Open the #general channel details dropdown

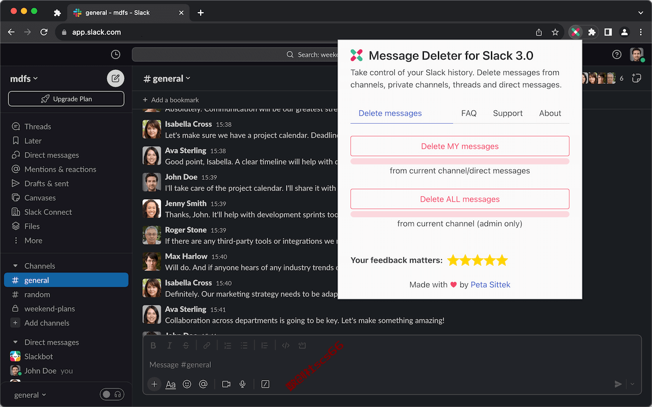167,78
